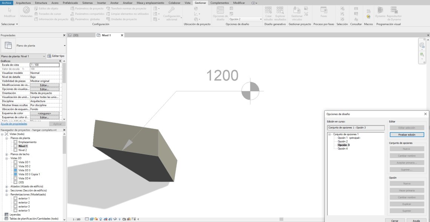The width and height of the screenshot is (430, 222).
Task: Click the Finalizar edición button
Action: pos(407,135)
